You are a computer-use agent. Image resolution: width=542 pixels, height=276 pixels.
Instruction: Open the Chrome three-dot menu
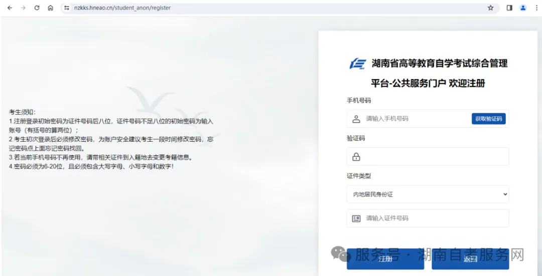[535, 8]
